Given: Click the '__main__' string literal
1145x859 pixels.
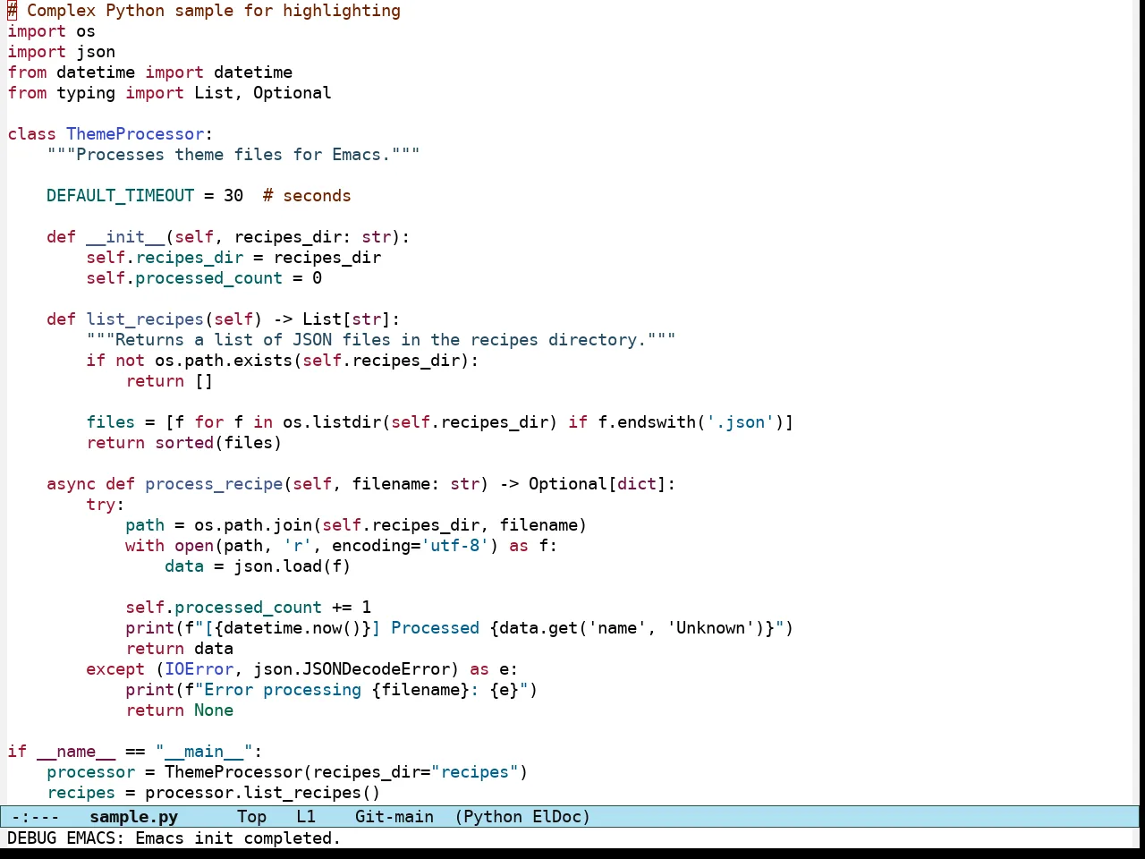Looking at the screenshot, I should point(204,752).
